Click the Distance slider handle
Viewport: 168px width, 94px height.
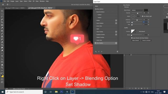click(137, 20)
